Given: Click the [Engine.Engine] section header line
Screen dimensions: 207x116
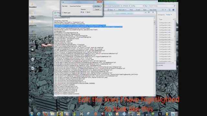Looking at the screenshot, I should coord(61,21).
